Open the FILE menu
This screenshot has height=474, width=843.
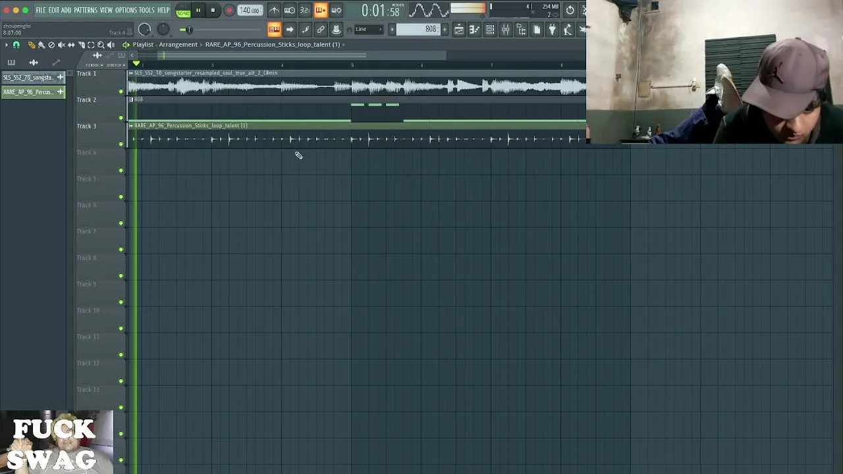[x=41, y=11]
